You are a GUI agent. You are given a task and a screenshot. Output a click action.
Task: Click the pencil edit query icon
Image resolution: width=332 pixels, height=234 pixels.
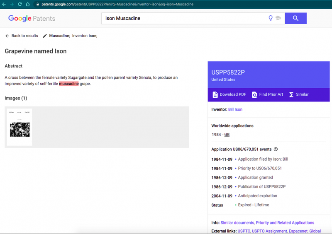[x=45, y=36]
